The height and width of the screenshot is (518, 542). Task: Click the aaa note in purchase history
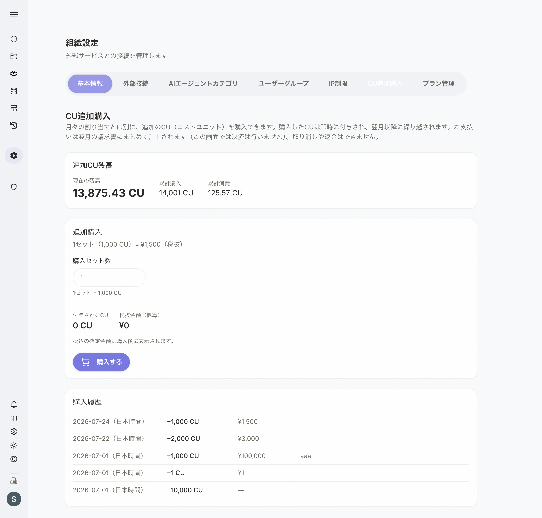tap(306, 456)
